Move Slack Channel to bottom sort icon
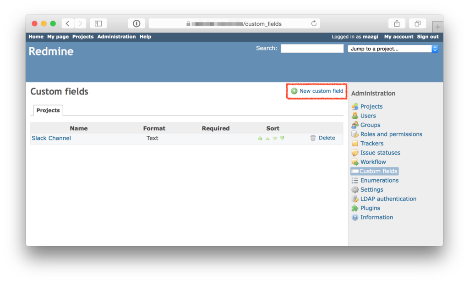The height and width of the screenshot is (283, 469). (282, 138)
